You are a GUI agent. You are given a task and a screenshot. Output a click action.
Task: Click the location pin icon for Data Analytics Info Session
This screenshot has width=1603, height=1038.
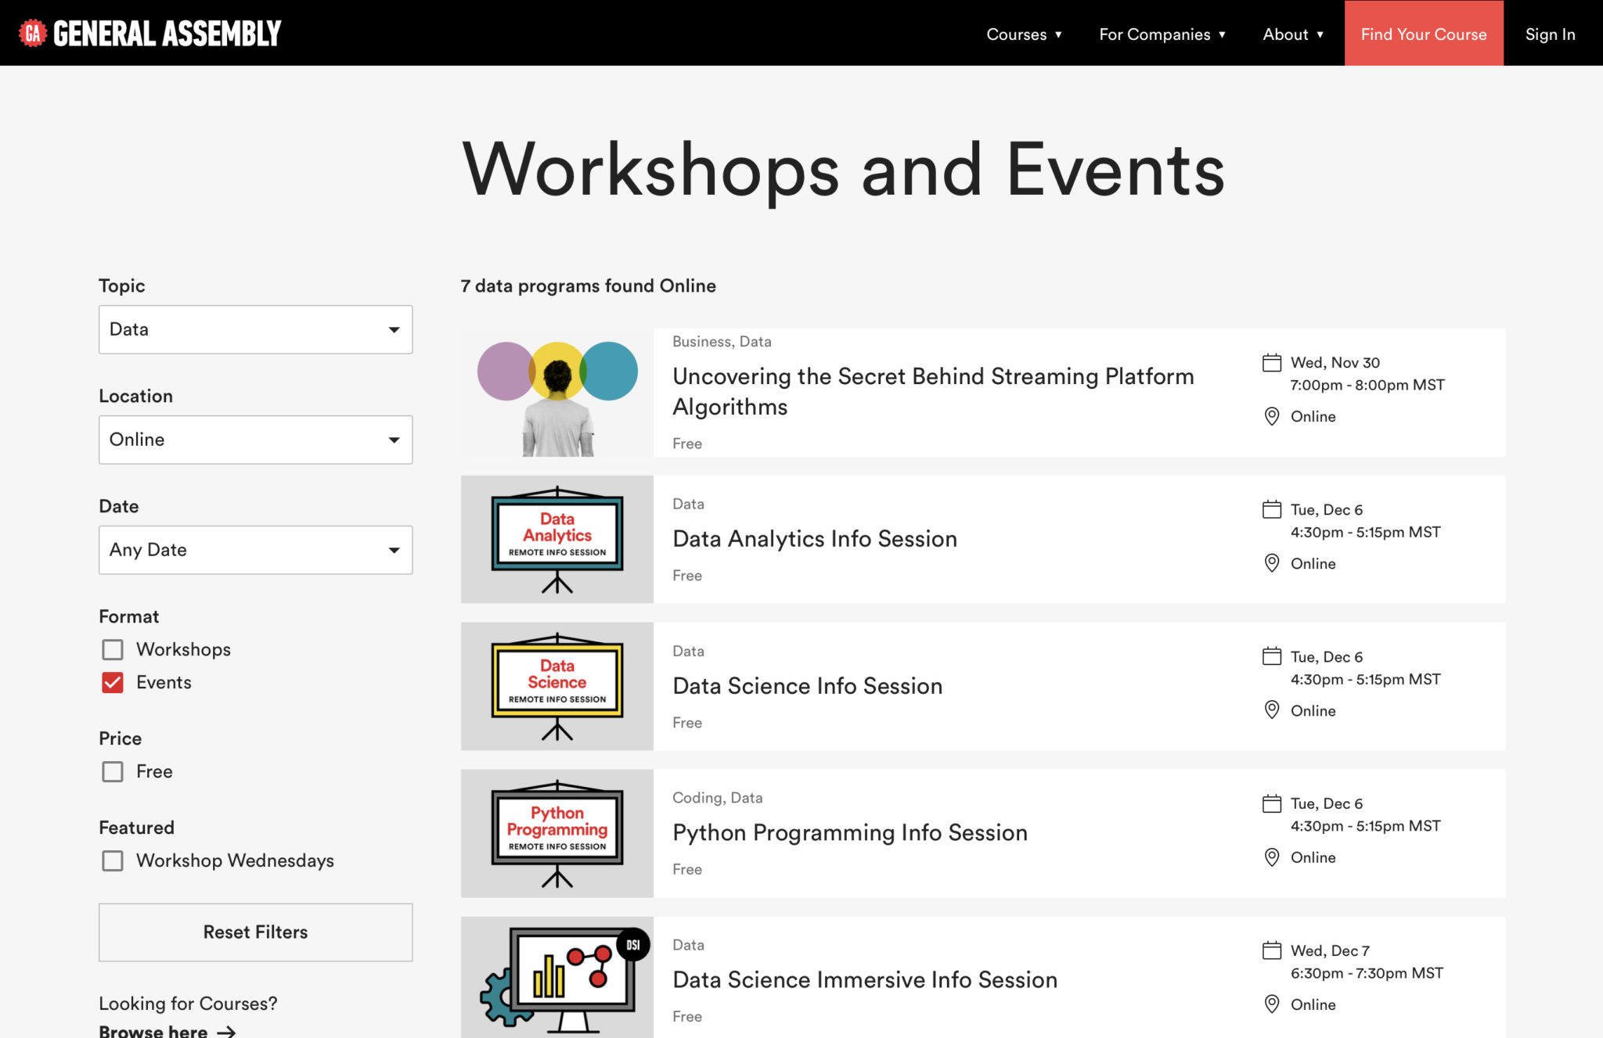point(1272,563)
